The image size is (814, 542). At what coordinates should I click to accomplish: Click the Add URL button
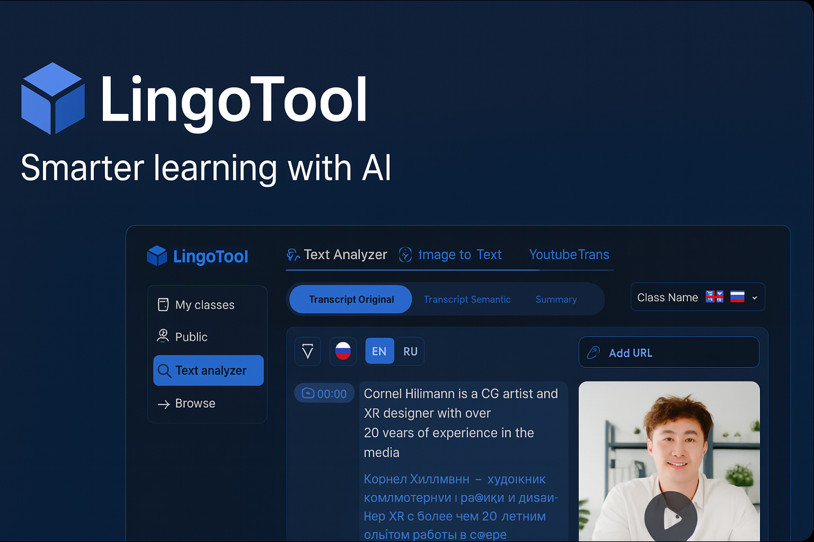[x=668, y=352]
